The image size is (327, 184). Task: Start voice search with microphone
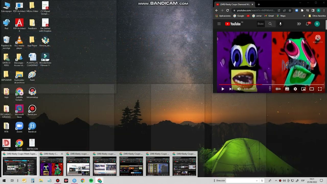[281, 24]
